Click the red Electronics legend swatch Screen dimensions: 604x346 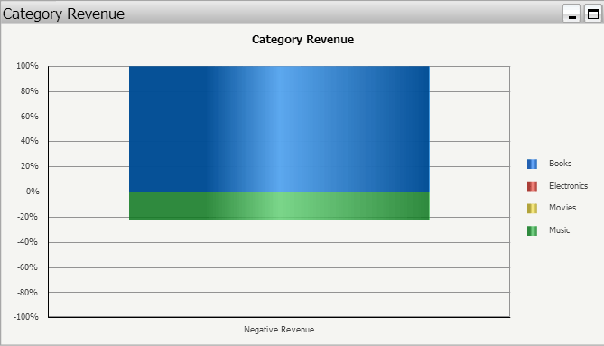532,186
